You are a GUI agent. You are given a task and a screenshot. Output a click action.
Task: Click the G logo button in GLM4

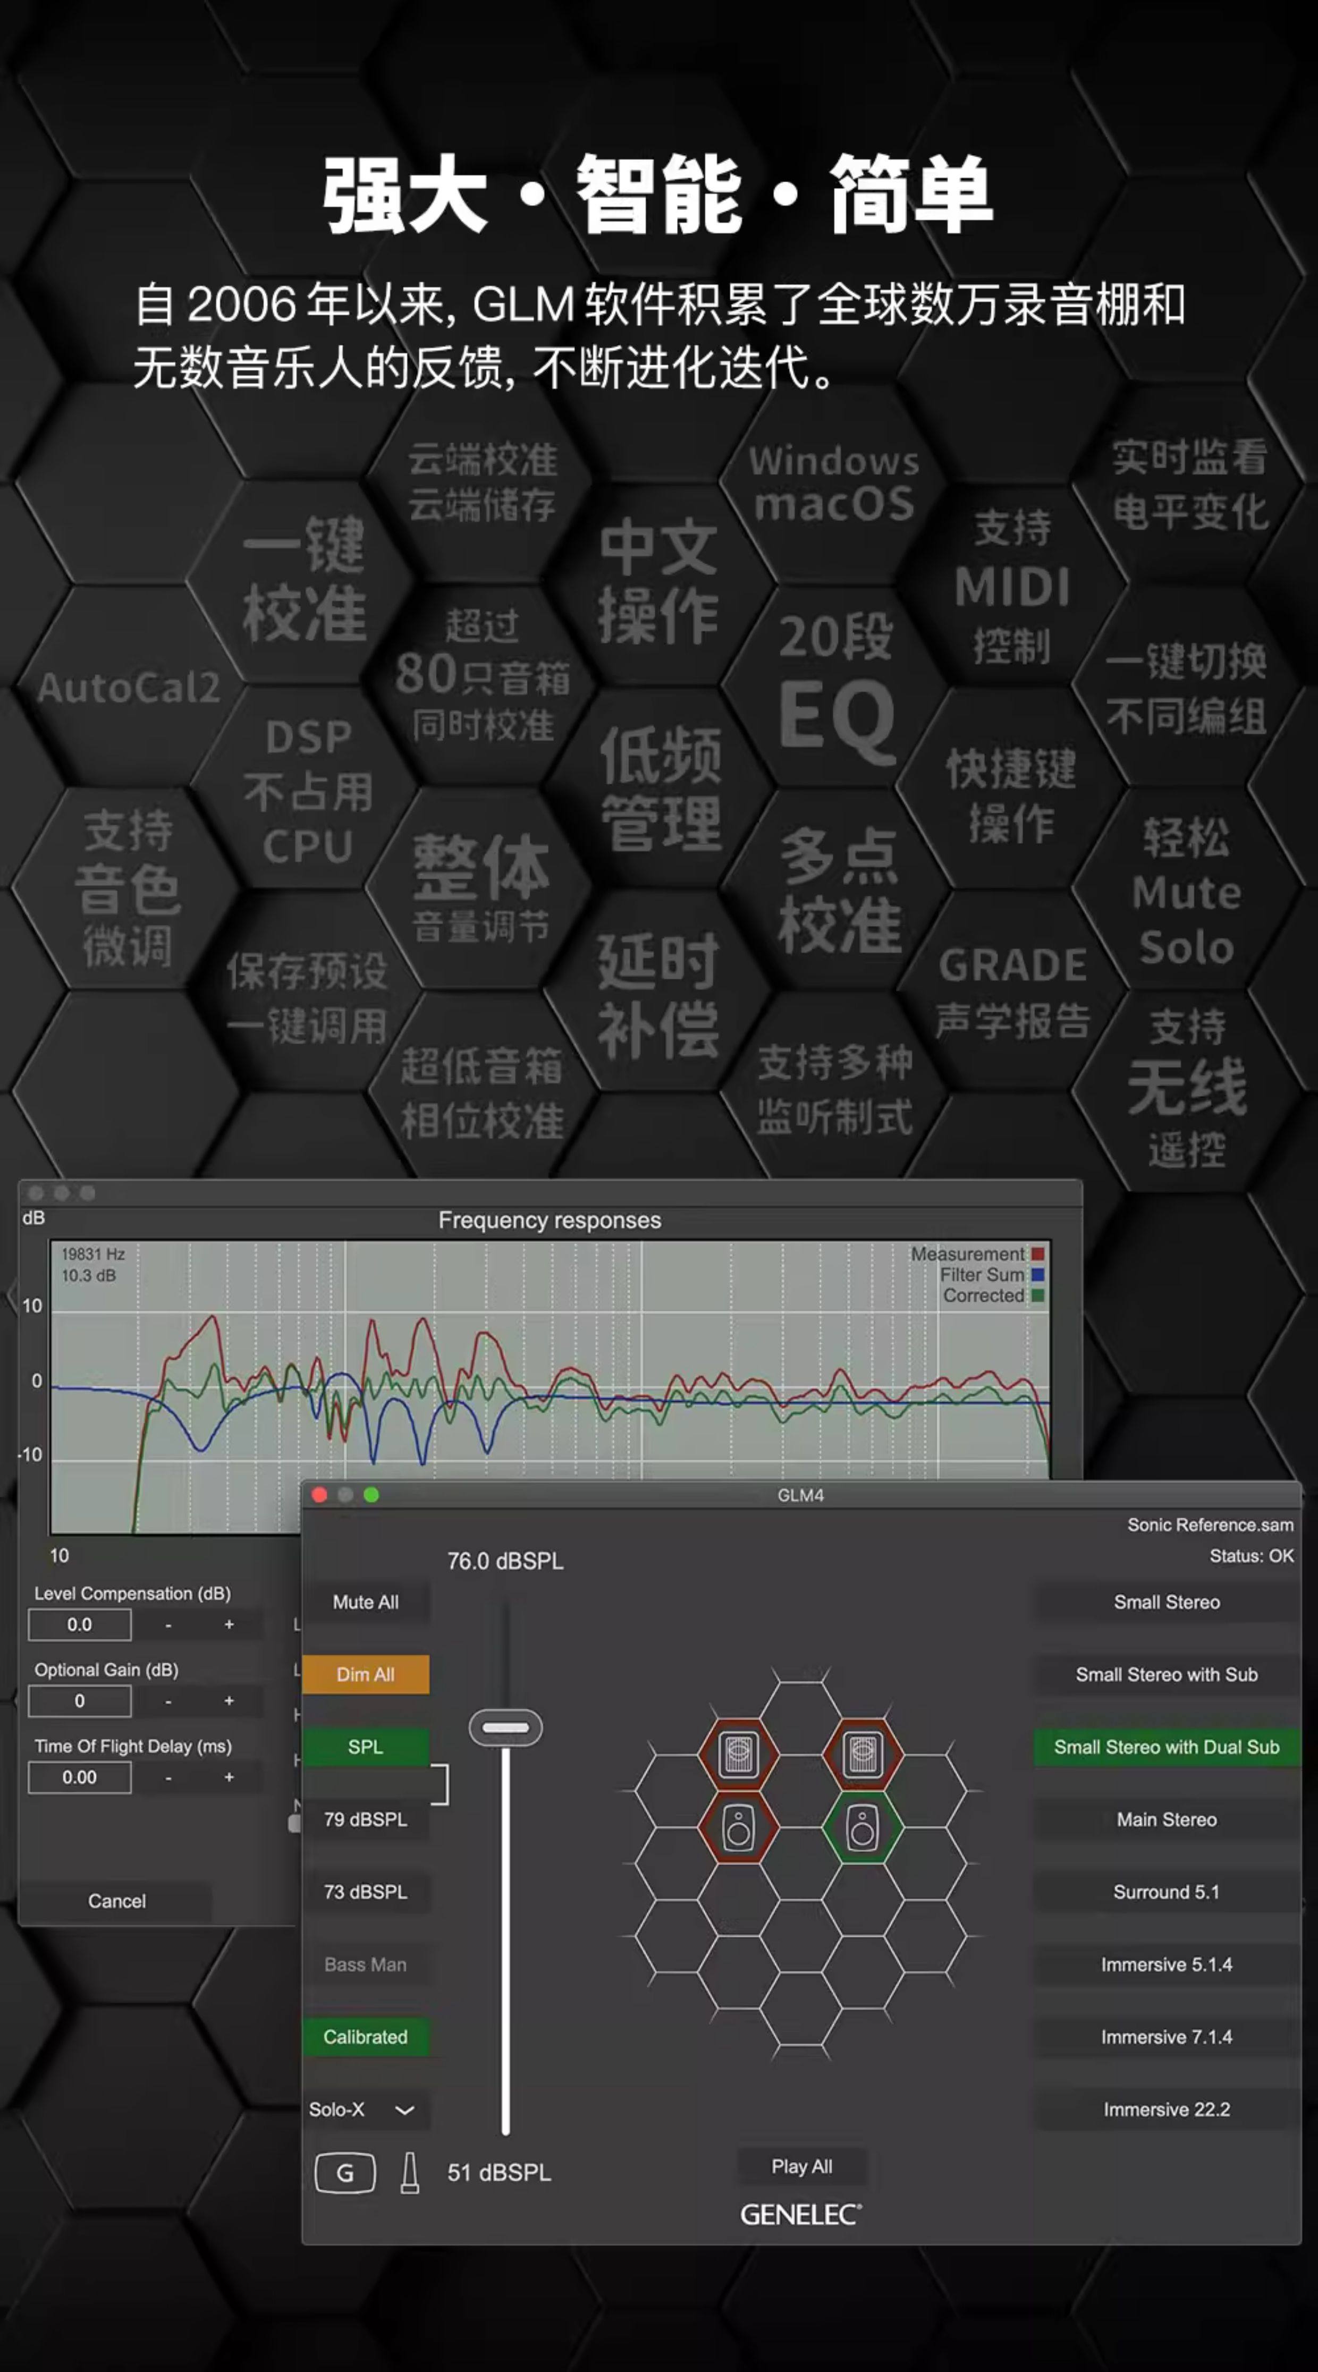click(x=344, y=2172)
